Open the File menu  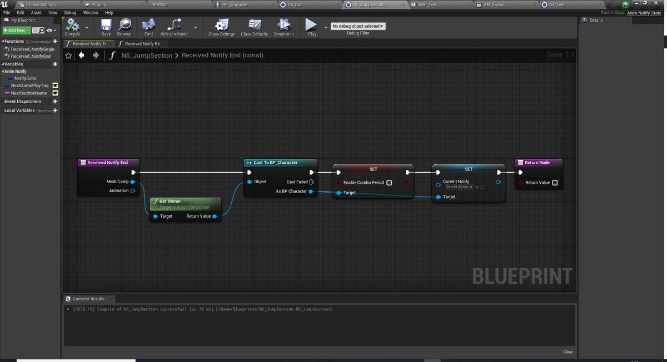pyautogui.click(x=7, y=13)
